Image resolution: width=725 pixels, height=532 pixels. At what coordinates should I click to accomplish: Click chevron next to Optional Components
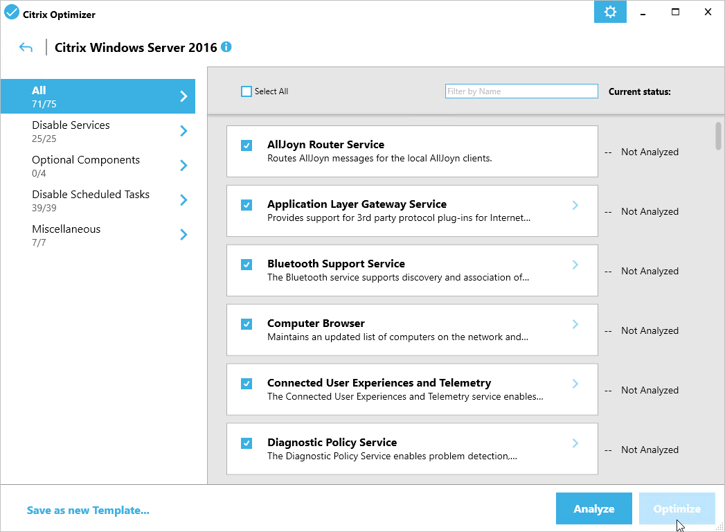coord(184,166)
